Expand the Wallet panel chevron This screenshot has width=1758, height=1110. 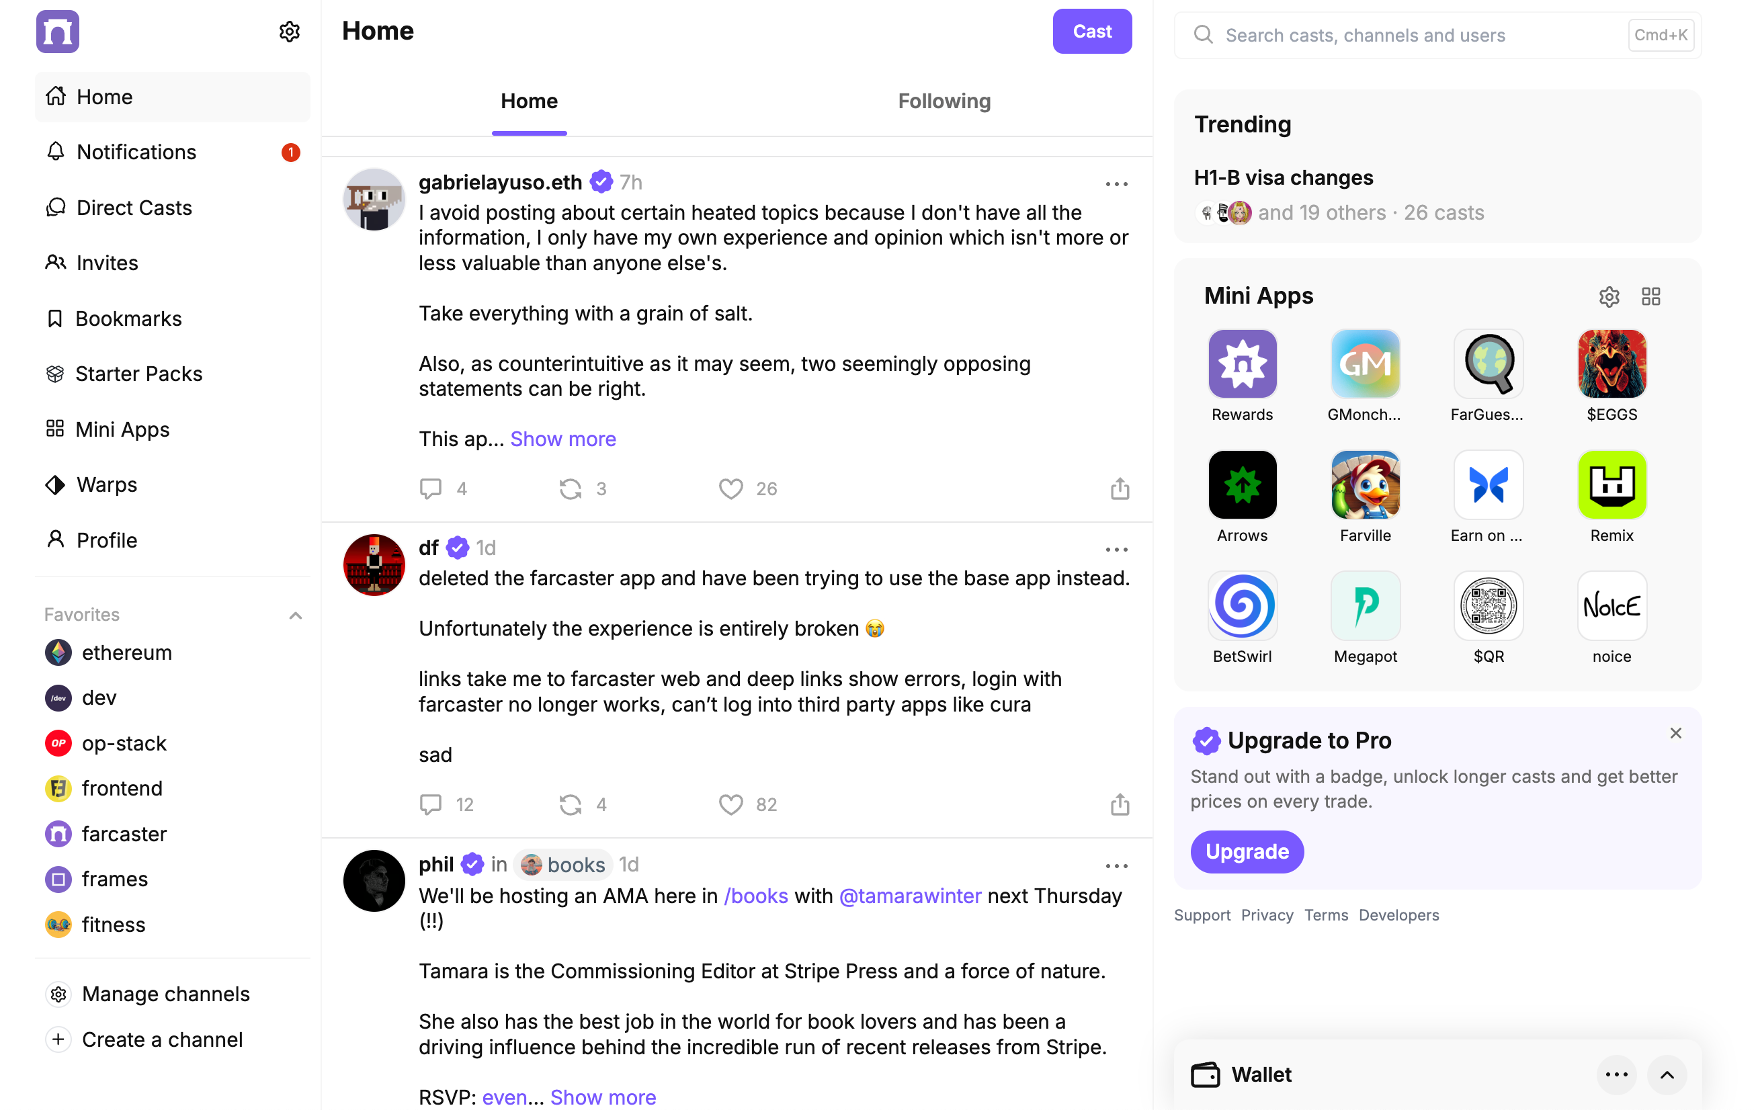coord(1667,1074)
